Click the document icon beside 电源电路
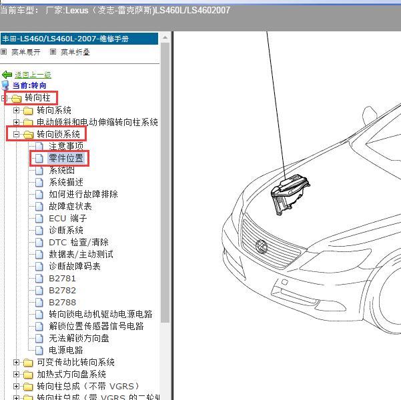Image resolution: width=401 pixels, height=400 pixels. pos(39,351)
